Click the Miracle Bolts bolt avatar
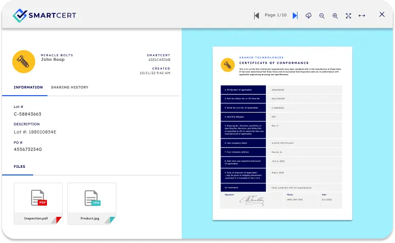The height and width of the screenshot is (243, 395). [23, 61]
